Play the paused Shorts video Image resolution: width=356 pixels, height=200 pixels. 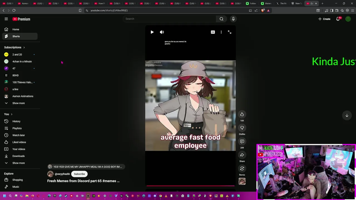[152, 32]
